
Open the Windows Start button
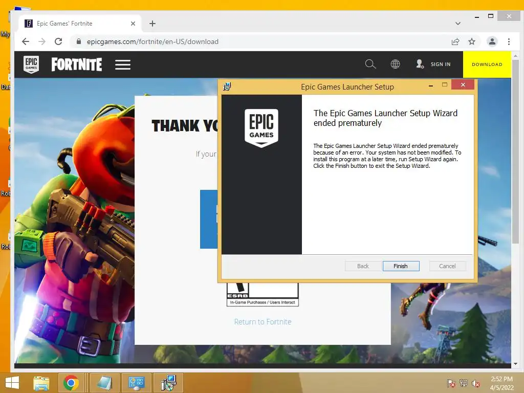pyautogui.click(x=12, y=383)
